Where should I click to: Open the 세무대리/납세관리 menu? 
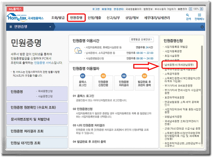(157, 18)
